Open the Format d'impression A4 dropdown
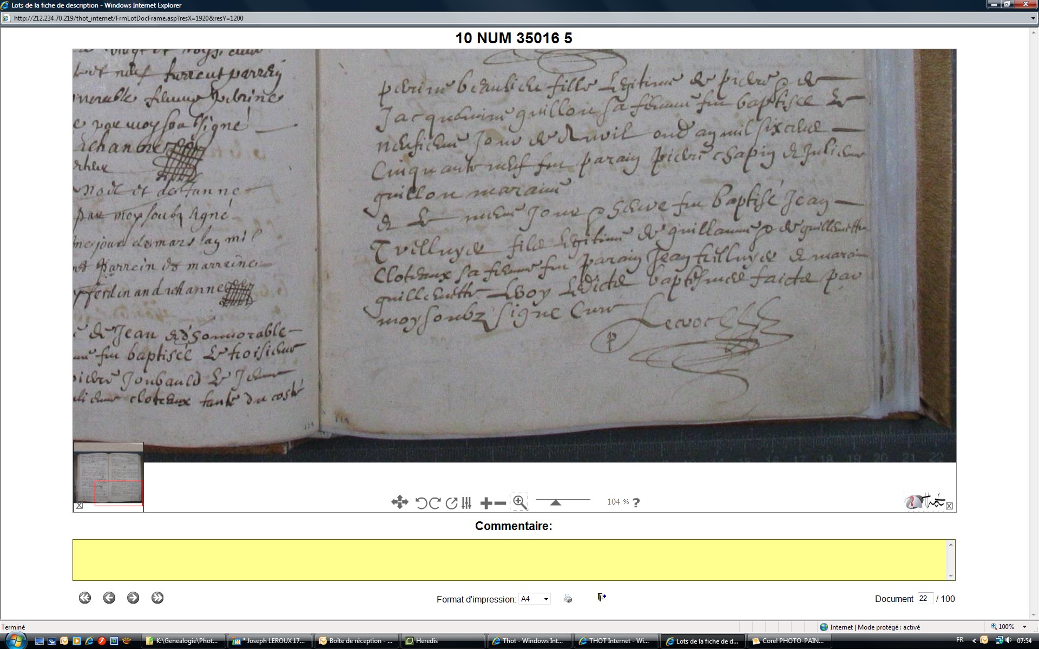This screenshot has height=649, width=1039. coord(546,599)
